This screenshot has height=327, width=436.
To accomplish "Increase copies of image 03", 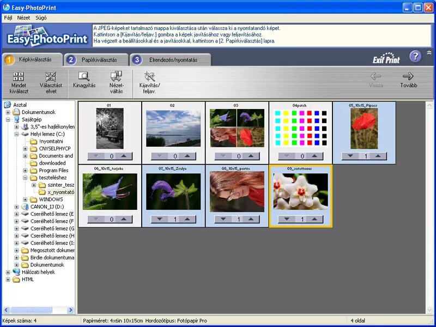I will pos(251,156).
